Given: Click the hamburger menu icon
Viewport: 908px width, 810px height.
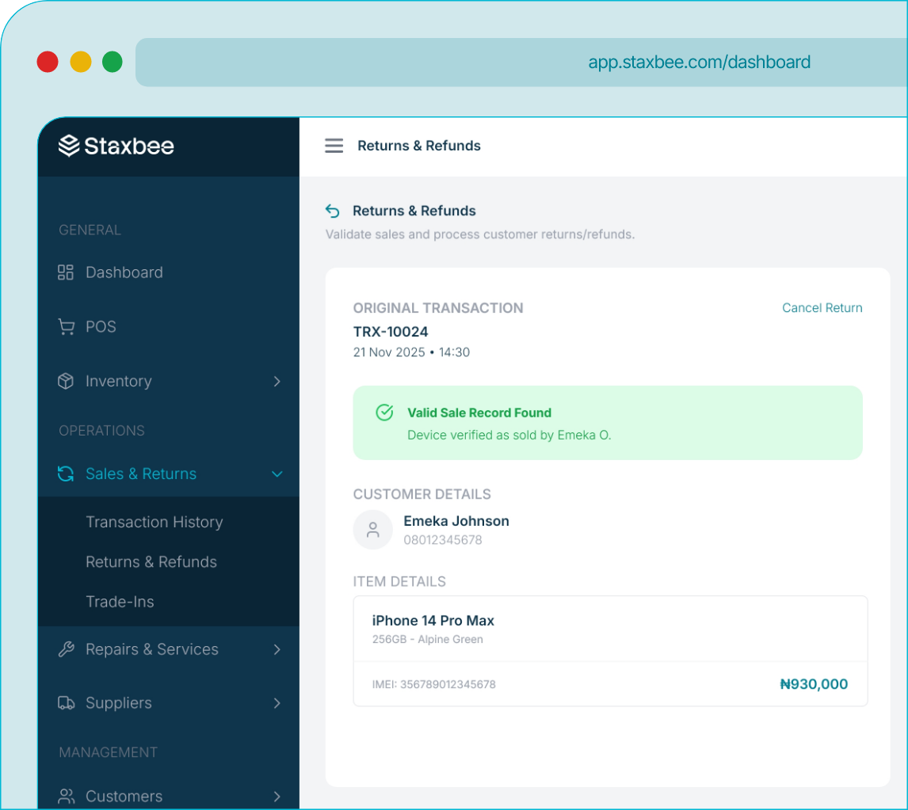Looking at the screenshot, I should pyautogui.click(x=334, y=146).
